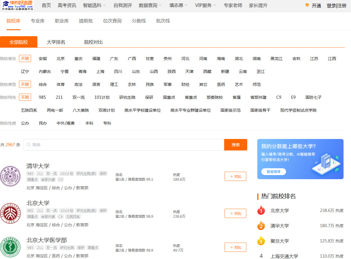The image size is (351, 259).
Task: Filter school nature by 公办
Action: point(25,123)
